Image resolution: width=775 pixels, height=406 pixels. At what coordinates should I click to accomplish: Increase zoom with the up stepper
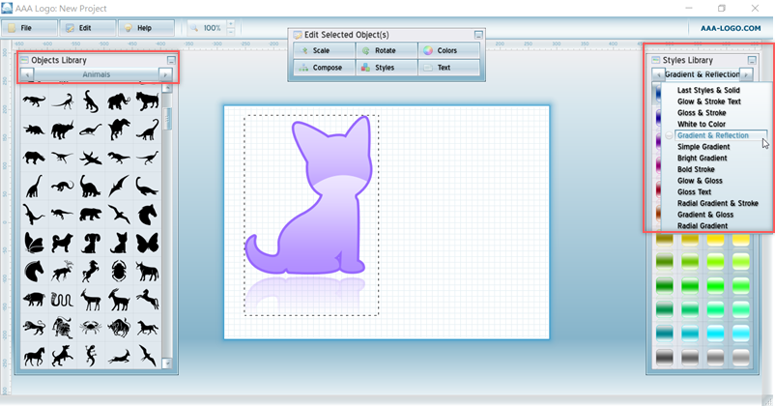pyautogui.click(x=230, y=24)
